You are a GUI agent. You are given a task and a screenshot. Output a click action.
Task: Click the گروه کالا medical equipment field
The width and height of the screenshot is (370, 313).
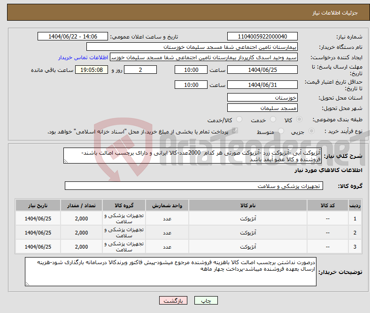click(x=193, y=186)
